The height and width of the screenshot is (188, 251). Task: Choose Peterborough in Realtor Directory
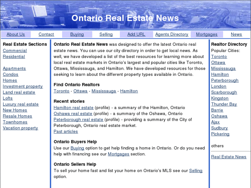225,80
